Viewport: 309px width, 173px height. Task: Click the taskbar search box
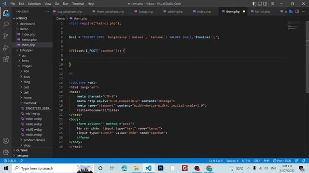[53, 168]
